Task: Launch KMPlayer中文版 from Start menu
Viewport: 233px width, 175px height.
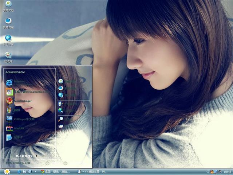Action: pos(20,119)
